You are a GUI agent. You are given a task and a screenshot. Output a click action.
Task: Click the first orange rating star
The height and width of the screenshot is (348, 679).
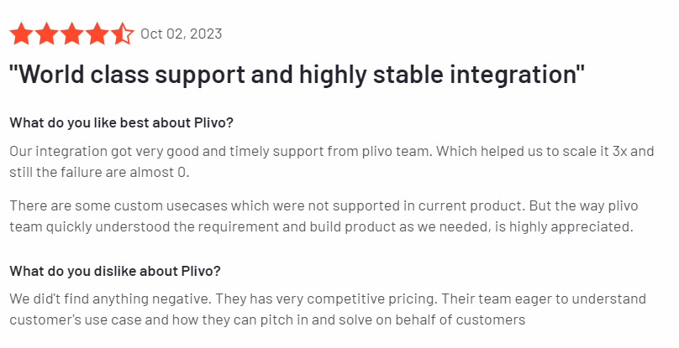[x=22, y=34]
